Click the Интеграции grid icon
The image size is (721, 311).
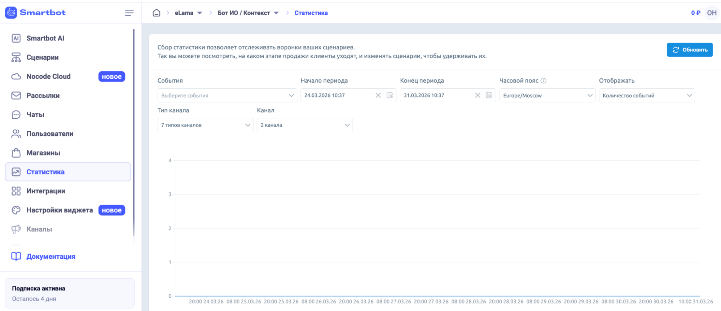(16, 191)
